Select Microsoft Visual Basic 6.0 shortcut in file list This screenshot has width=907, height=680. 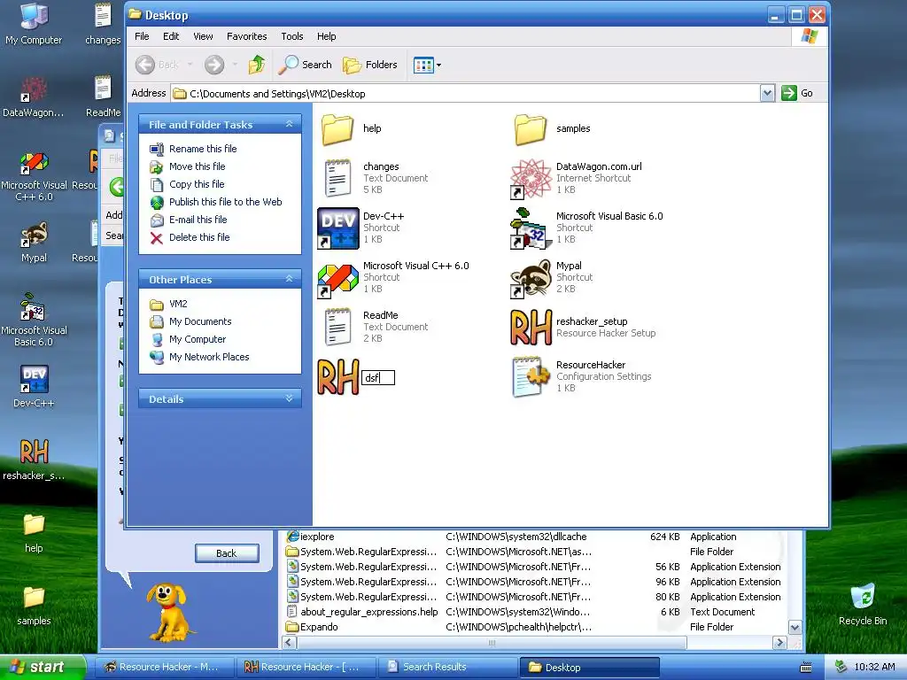(531, 228)
